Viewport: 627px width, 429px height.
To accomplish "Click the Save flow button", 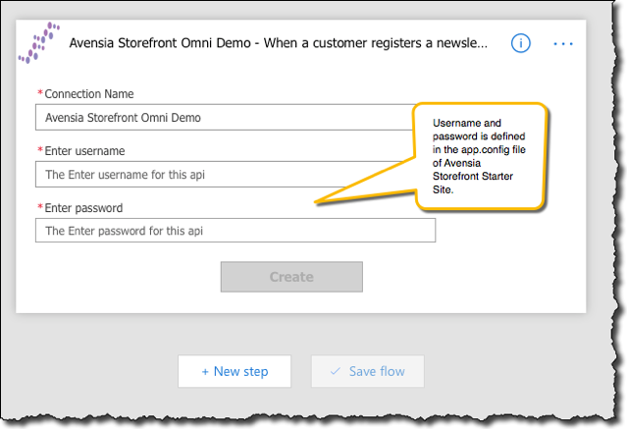I will click(368, 371).
